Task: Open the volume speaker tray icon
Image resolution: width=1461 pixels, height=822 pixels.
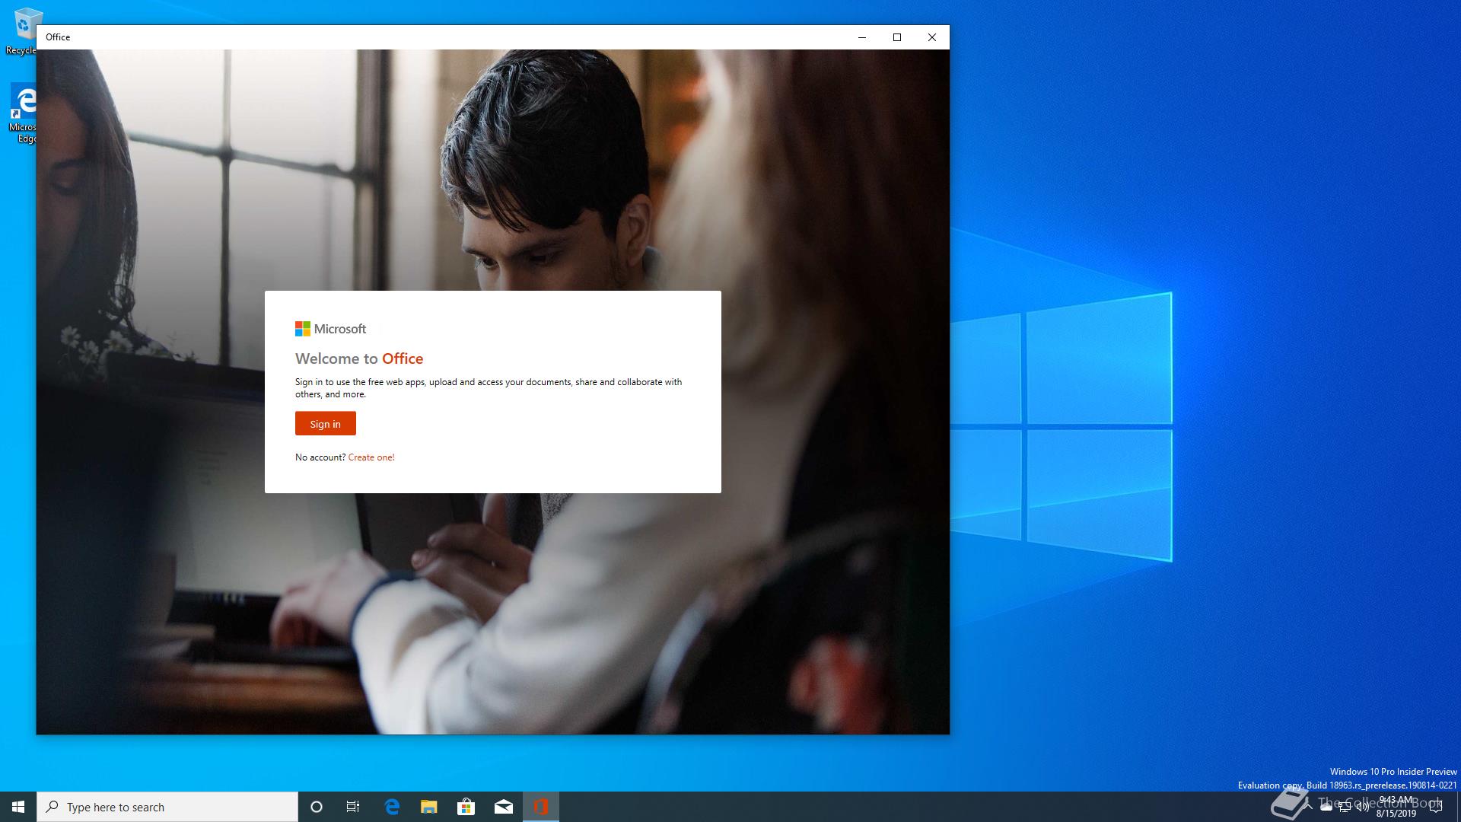Action: tap(1362, 808)
